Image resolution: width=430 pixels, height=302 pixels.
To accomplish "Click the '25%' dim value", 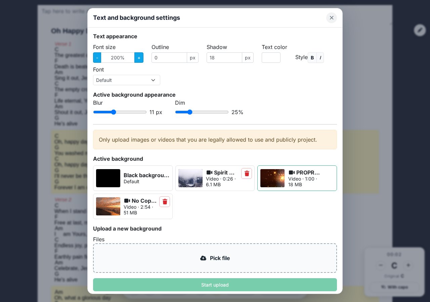I will pos(237,112).
